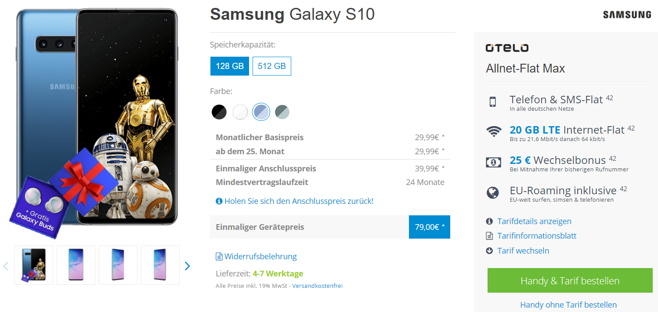
Task: Select 512 GB storage capacity
Action: [272, 66]
